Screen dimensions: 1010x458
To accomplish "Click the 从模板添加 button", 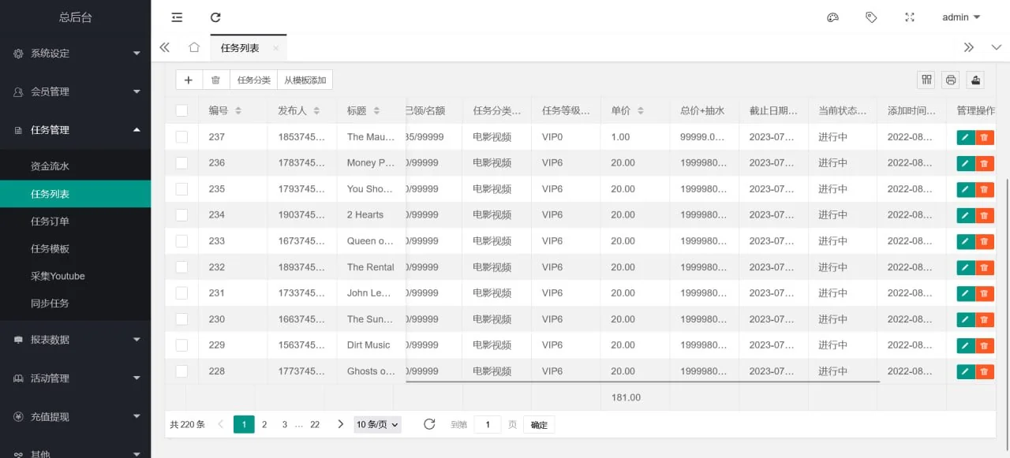I will [x=305, y=80].
